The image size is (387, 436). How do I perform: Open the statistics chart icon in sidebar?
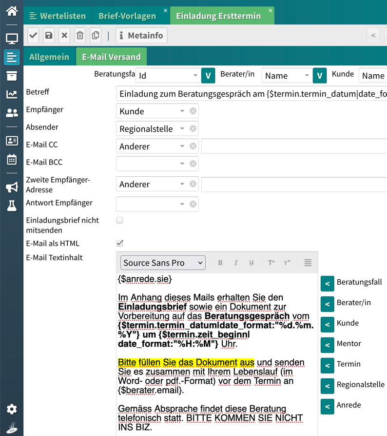[x=12, y=94]
